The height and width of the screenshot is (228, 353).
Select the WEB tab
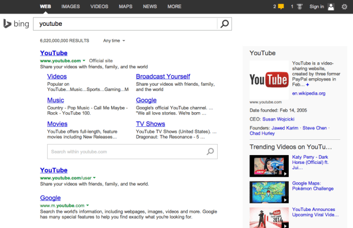coord(45,6)
